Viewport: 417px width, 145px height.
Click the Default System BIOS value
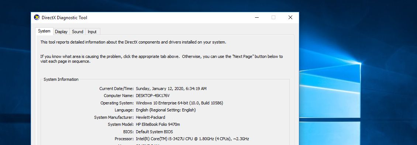[154, 132]
